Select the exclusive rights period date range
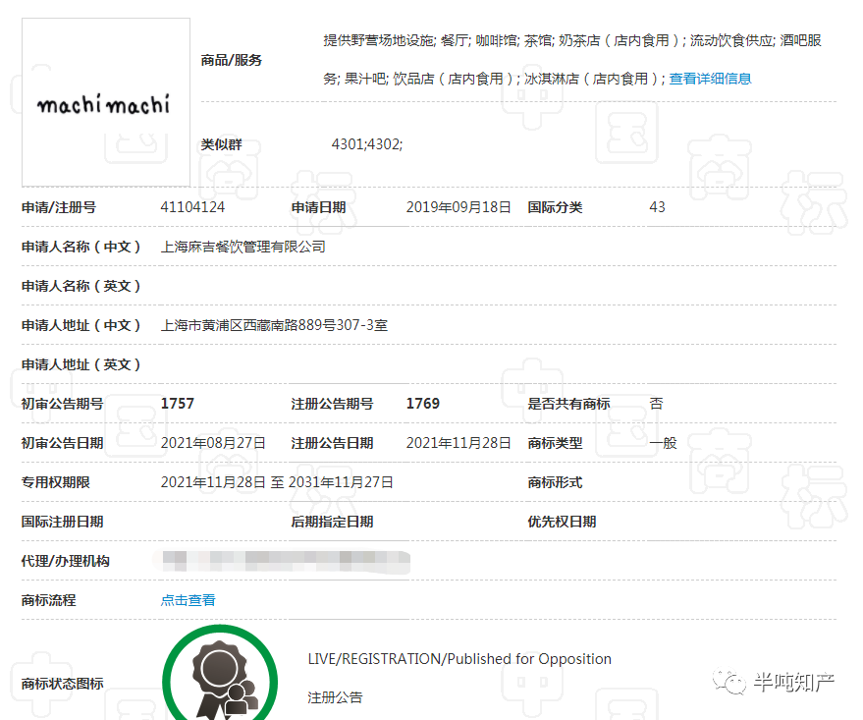The height and width of the screenshot is (720, 863). [277, 482]
